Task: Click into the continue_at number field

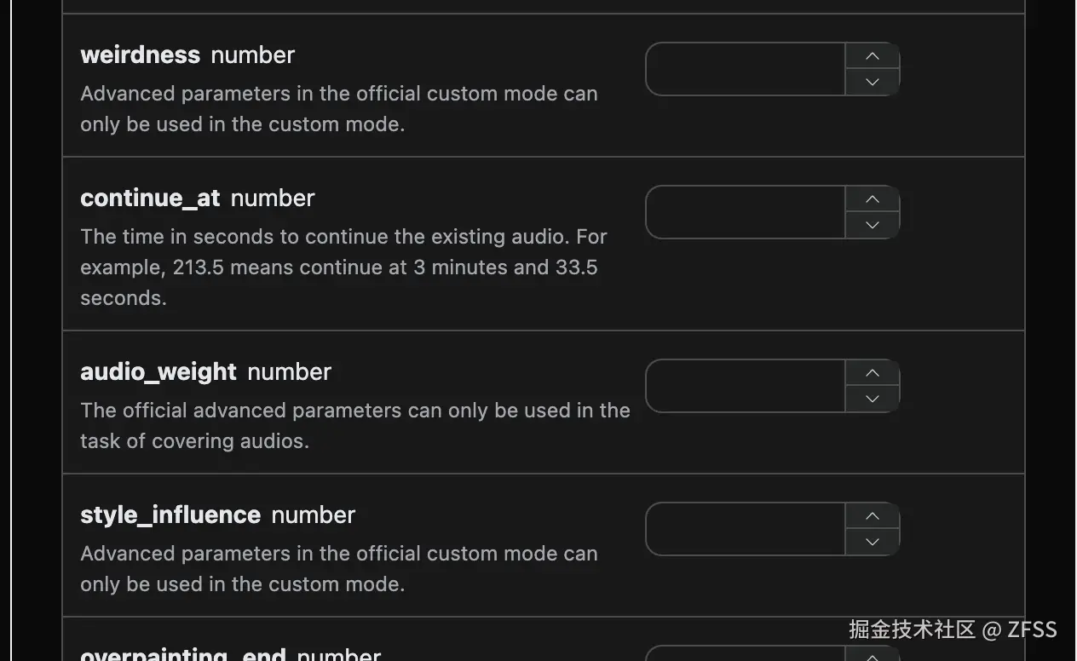Action: coord(746,212)
